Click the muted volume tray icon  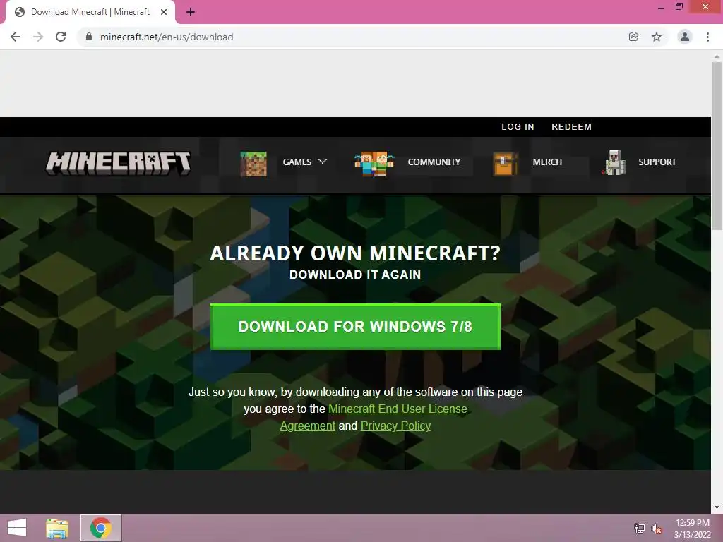pyautogui.click(x=657, y=529)
